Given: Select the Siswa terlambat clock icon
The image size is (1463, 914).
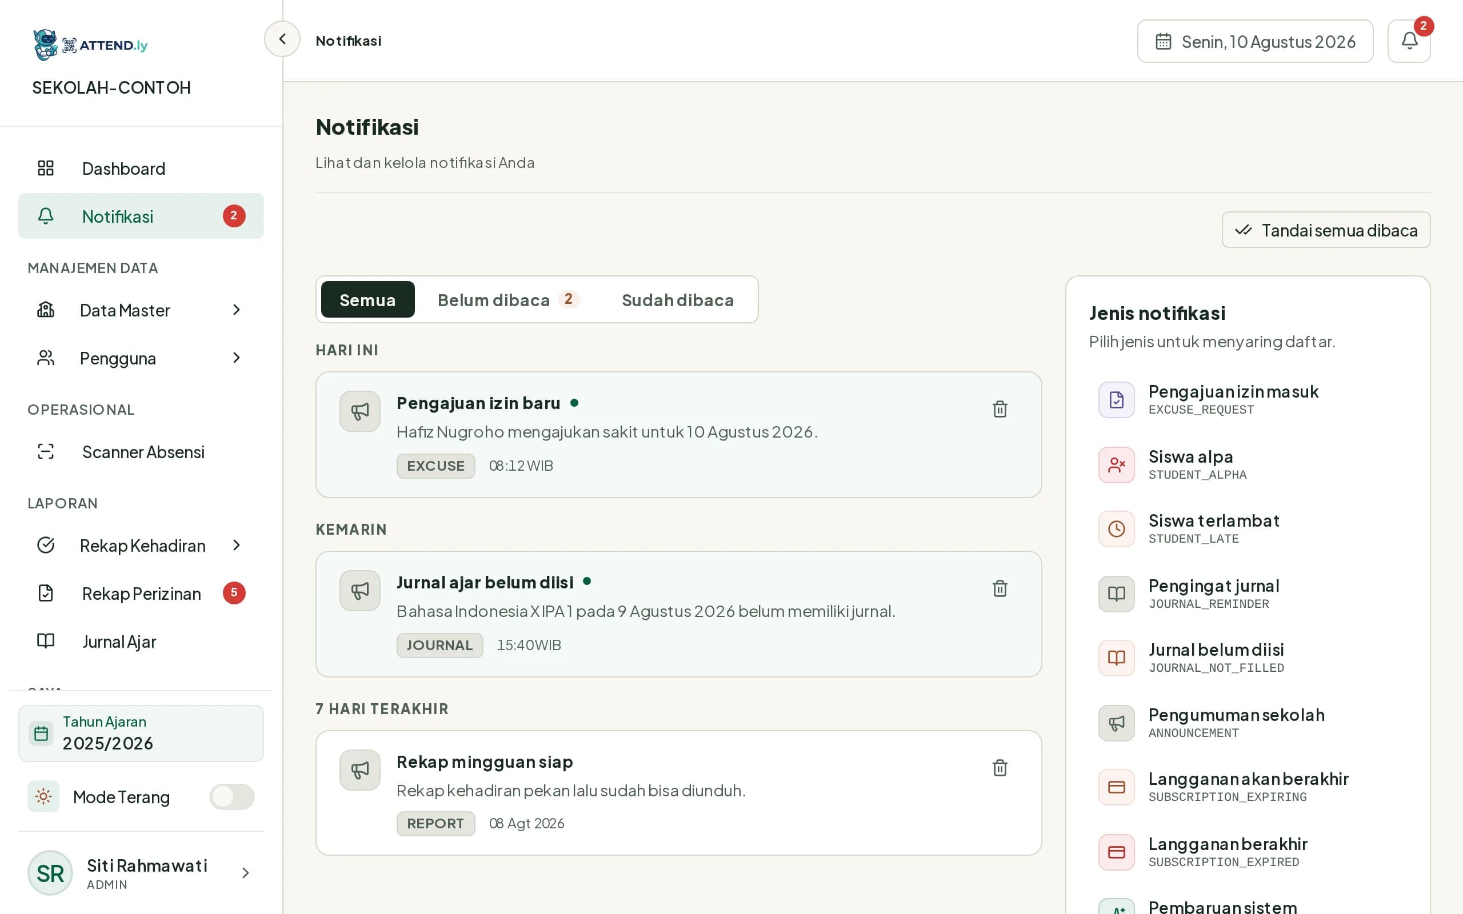Looking at the screenshot, I should [1116, 529].
